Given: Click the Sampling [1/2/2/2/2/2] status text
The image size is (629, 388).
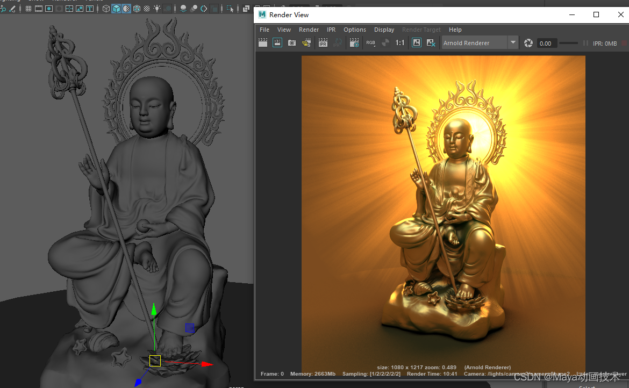Looking at the screenshot, I should 371,373.
